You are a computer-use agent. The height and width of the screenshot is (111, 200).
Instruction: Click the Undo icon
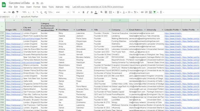click(5, 12)
